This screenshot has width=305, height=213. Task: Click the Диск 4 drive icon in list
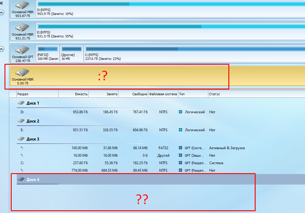click(21, 179)
